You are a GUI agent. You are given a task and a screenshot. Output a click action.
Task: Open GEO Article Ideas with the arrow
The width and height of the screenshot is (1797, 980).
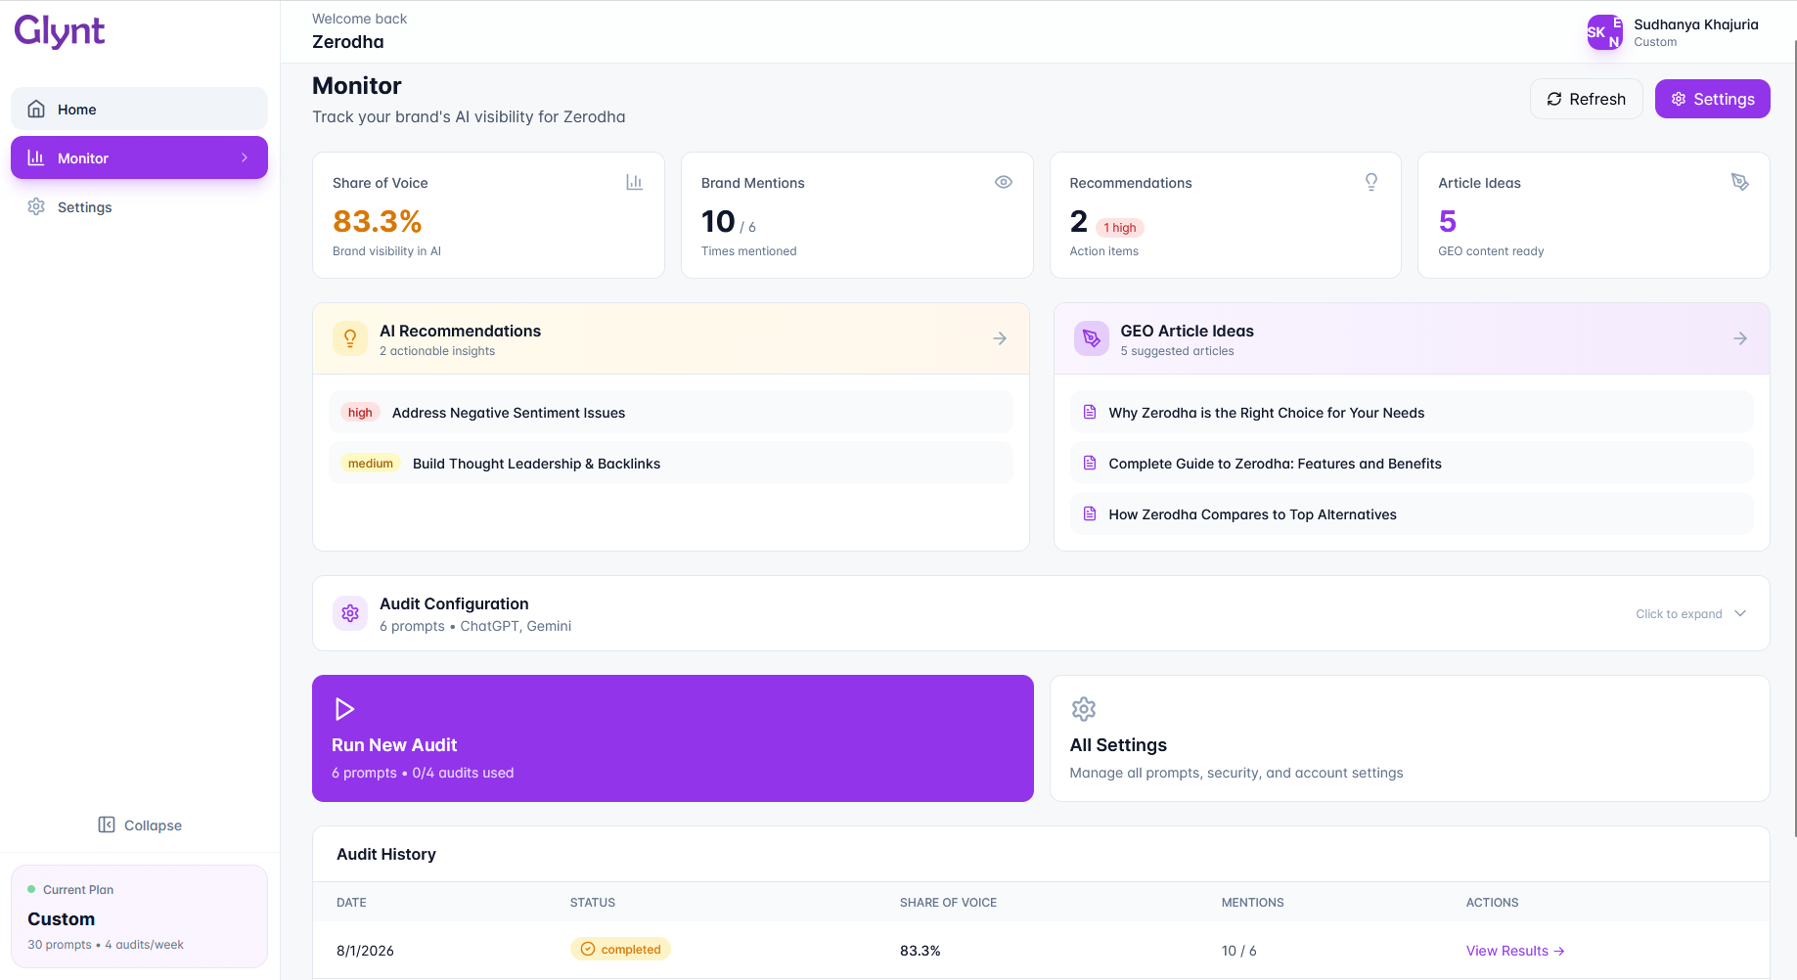tap(1739, 337)
